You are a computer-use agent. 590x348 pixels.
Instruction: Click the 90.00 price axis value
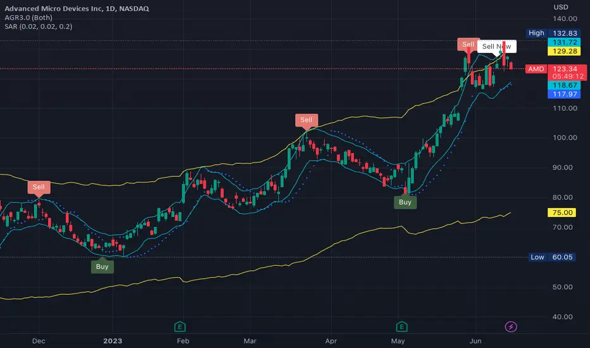click(563, 168)
